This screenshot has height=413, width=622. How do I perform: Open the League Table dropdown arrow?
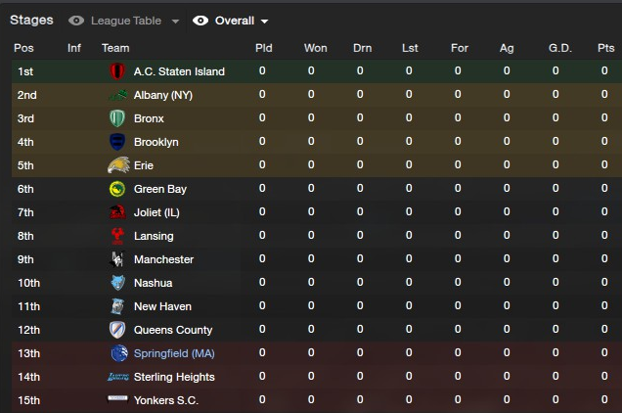click(175, 22)
